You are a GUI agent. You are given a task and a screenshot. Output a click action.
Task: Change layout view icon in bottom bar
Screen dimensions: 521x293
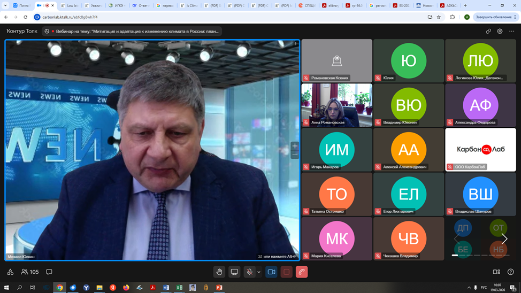tap(496, 272)
